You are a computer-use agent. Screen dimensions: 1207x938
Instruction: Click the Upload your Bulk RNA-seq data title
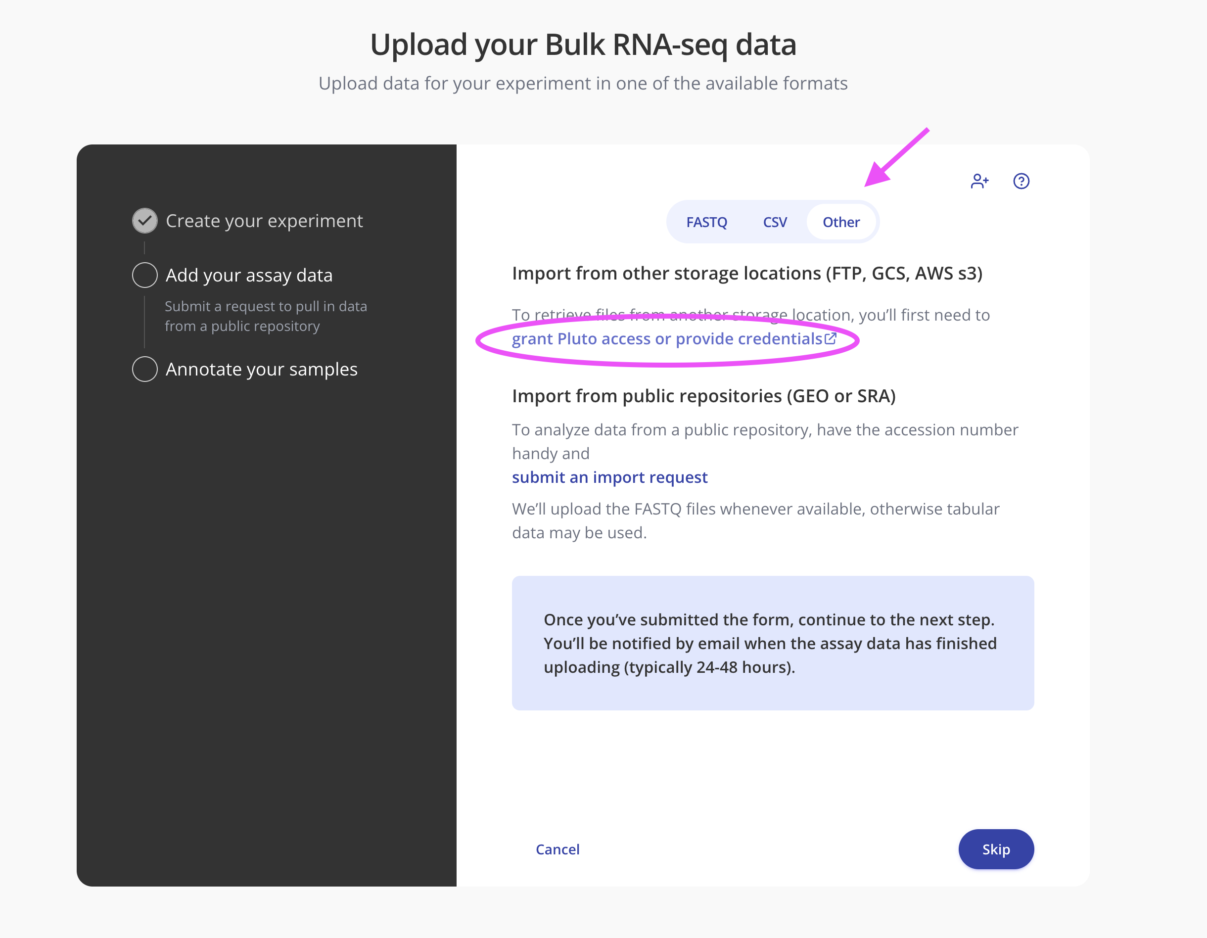tap(583, 44)
